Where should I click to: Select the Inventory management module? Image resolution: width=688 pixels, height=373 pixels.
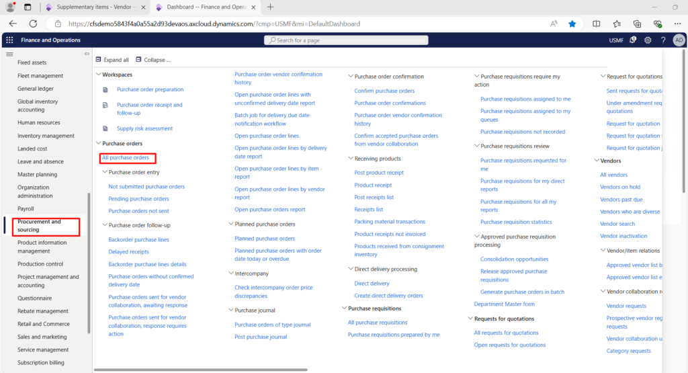pyautogui.click(x=46, y=136)
